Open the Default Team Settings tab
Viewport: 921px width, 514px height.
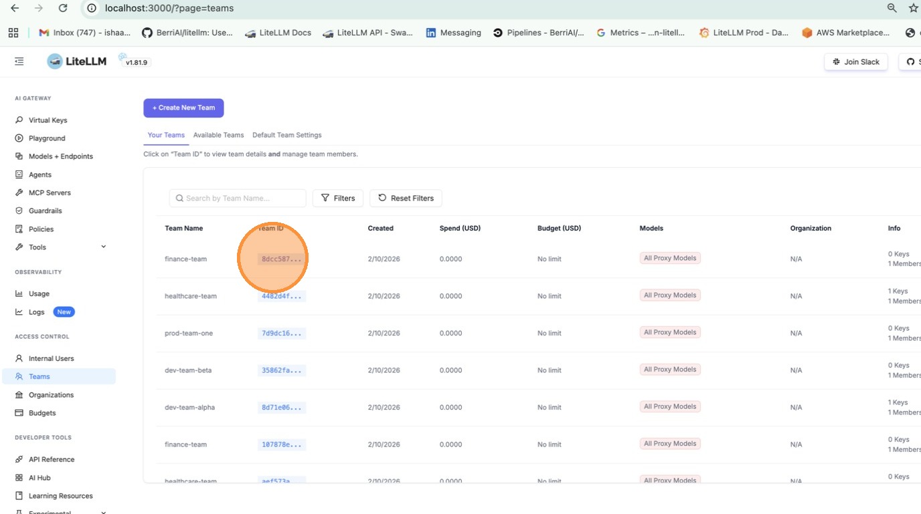tap(286, 135)
